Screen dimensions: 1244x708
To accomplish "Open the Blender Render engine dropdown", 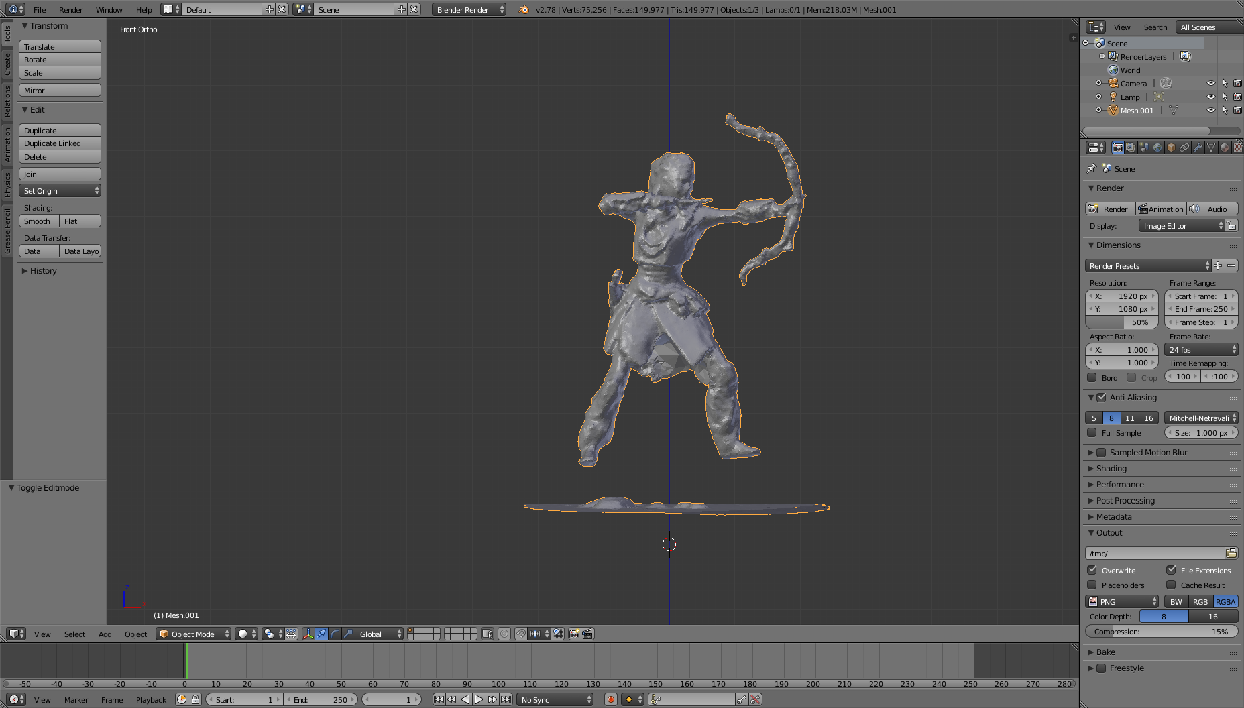I will [x=469, y=9].
